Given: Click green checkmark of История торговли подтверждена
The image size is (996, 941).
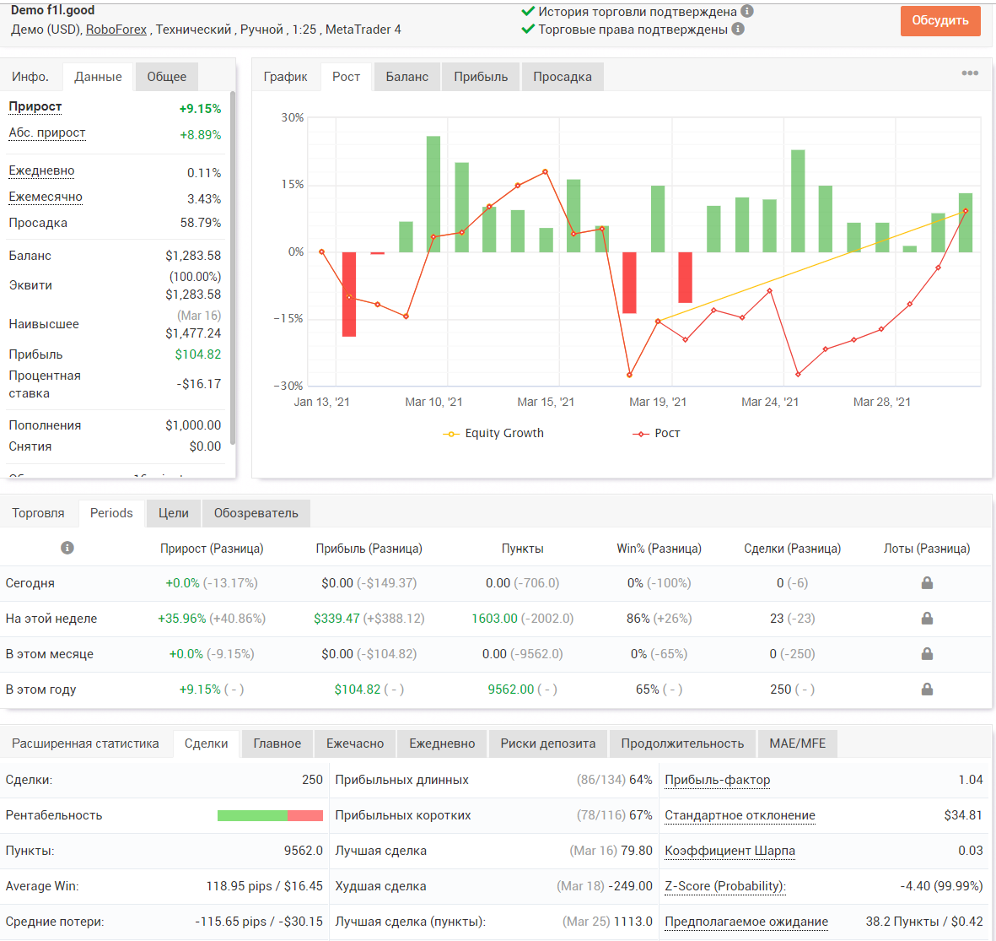Looking at the screenshot, I should (x=528, y=12).
